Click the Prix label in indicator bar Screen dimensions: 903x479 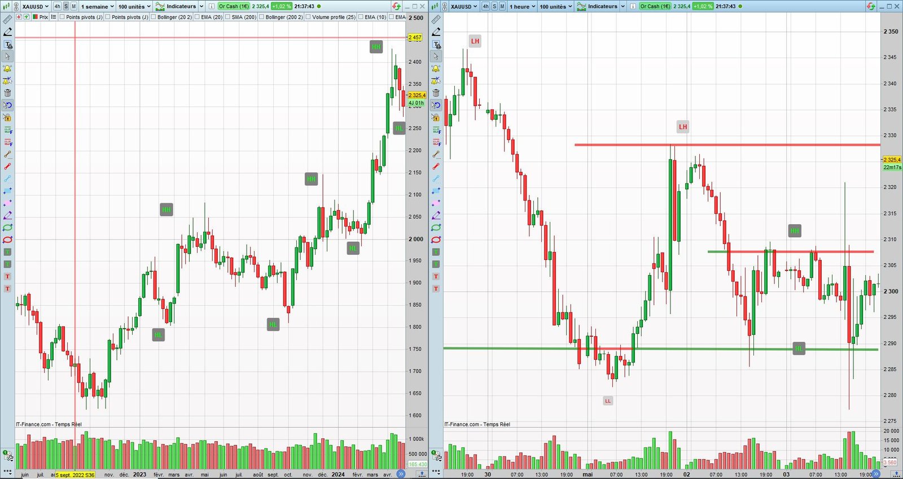(x=43, y=17)
